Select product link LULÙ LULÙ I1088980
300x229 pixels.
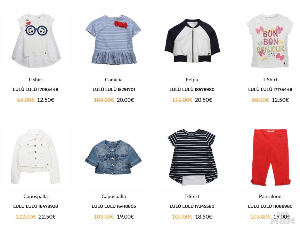(x=270, y=206)
